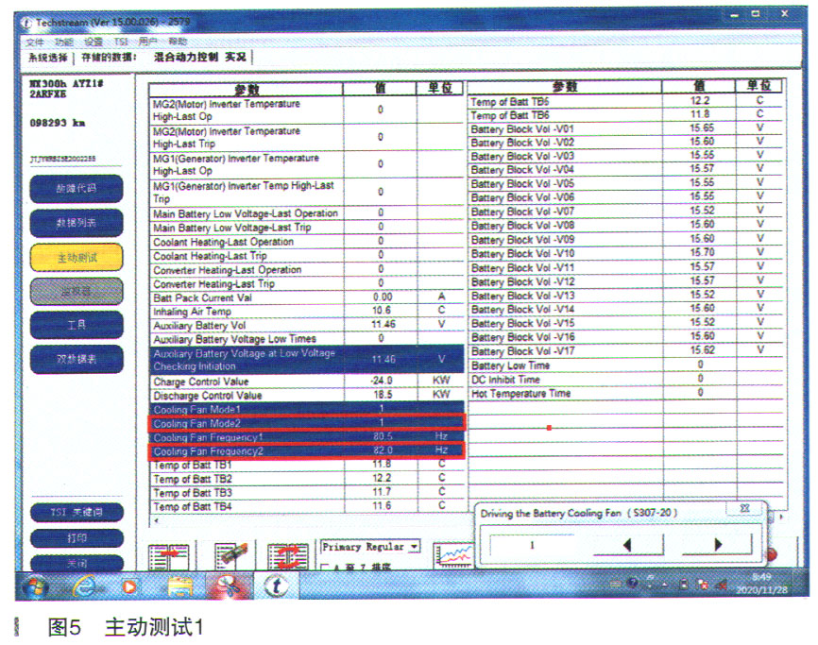
Task: Close the Driving the Battery Cooling Fan dialog
Action: coord(745,508)
